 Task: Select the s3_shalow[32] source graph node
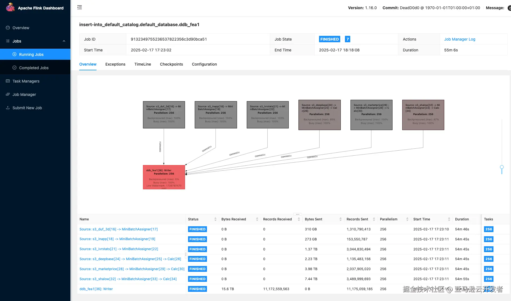(423, 115)
